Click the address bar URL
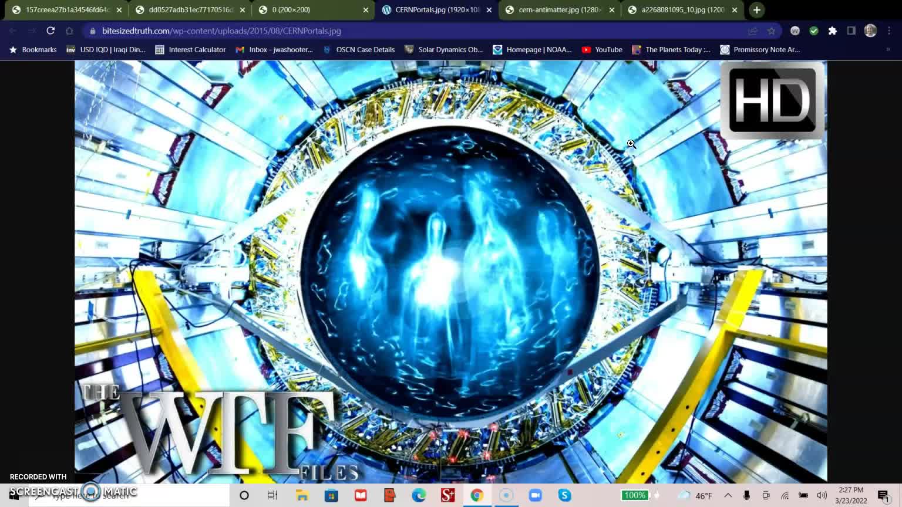902x507 pixels. [221, 31]
